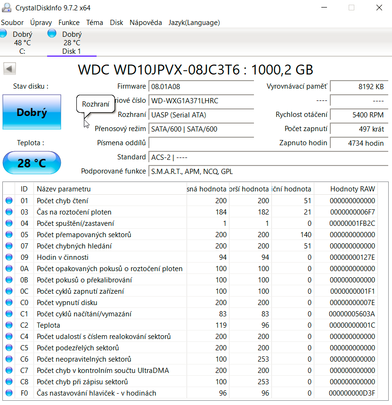
Task: Click the ID column header
Action: click(24, 189)
